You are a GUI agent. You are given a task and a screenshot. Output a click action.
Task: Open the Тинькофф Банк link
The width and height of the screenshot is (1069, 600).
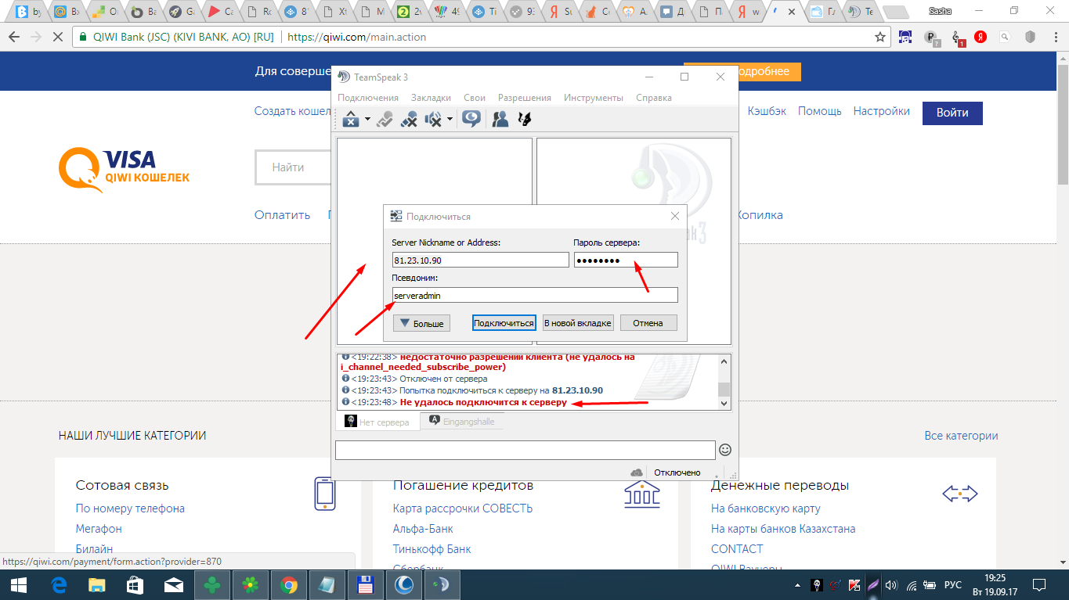pyautogui.click(x=432, y=549)
